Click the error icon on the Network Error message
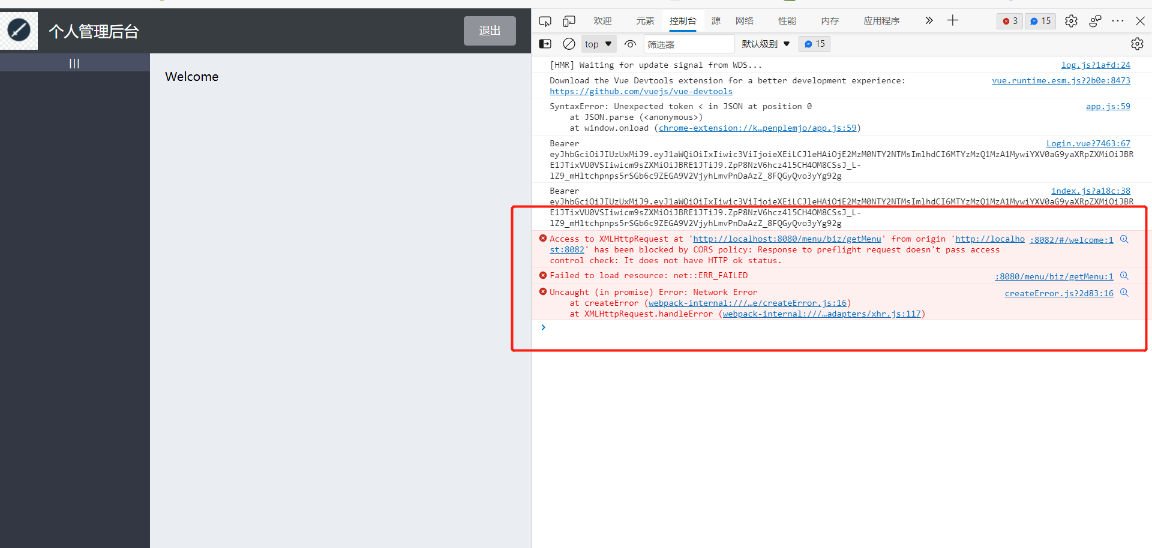Viewport: 1152px width, 548px height. pos(543,291)
